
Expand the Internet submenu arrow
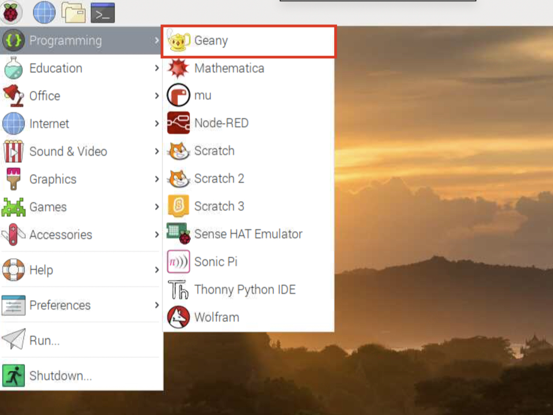point(157,124)
